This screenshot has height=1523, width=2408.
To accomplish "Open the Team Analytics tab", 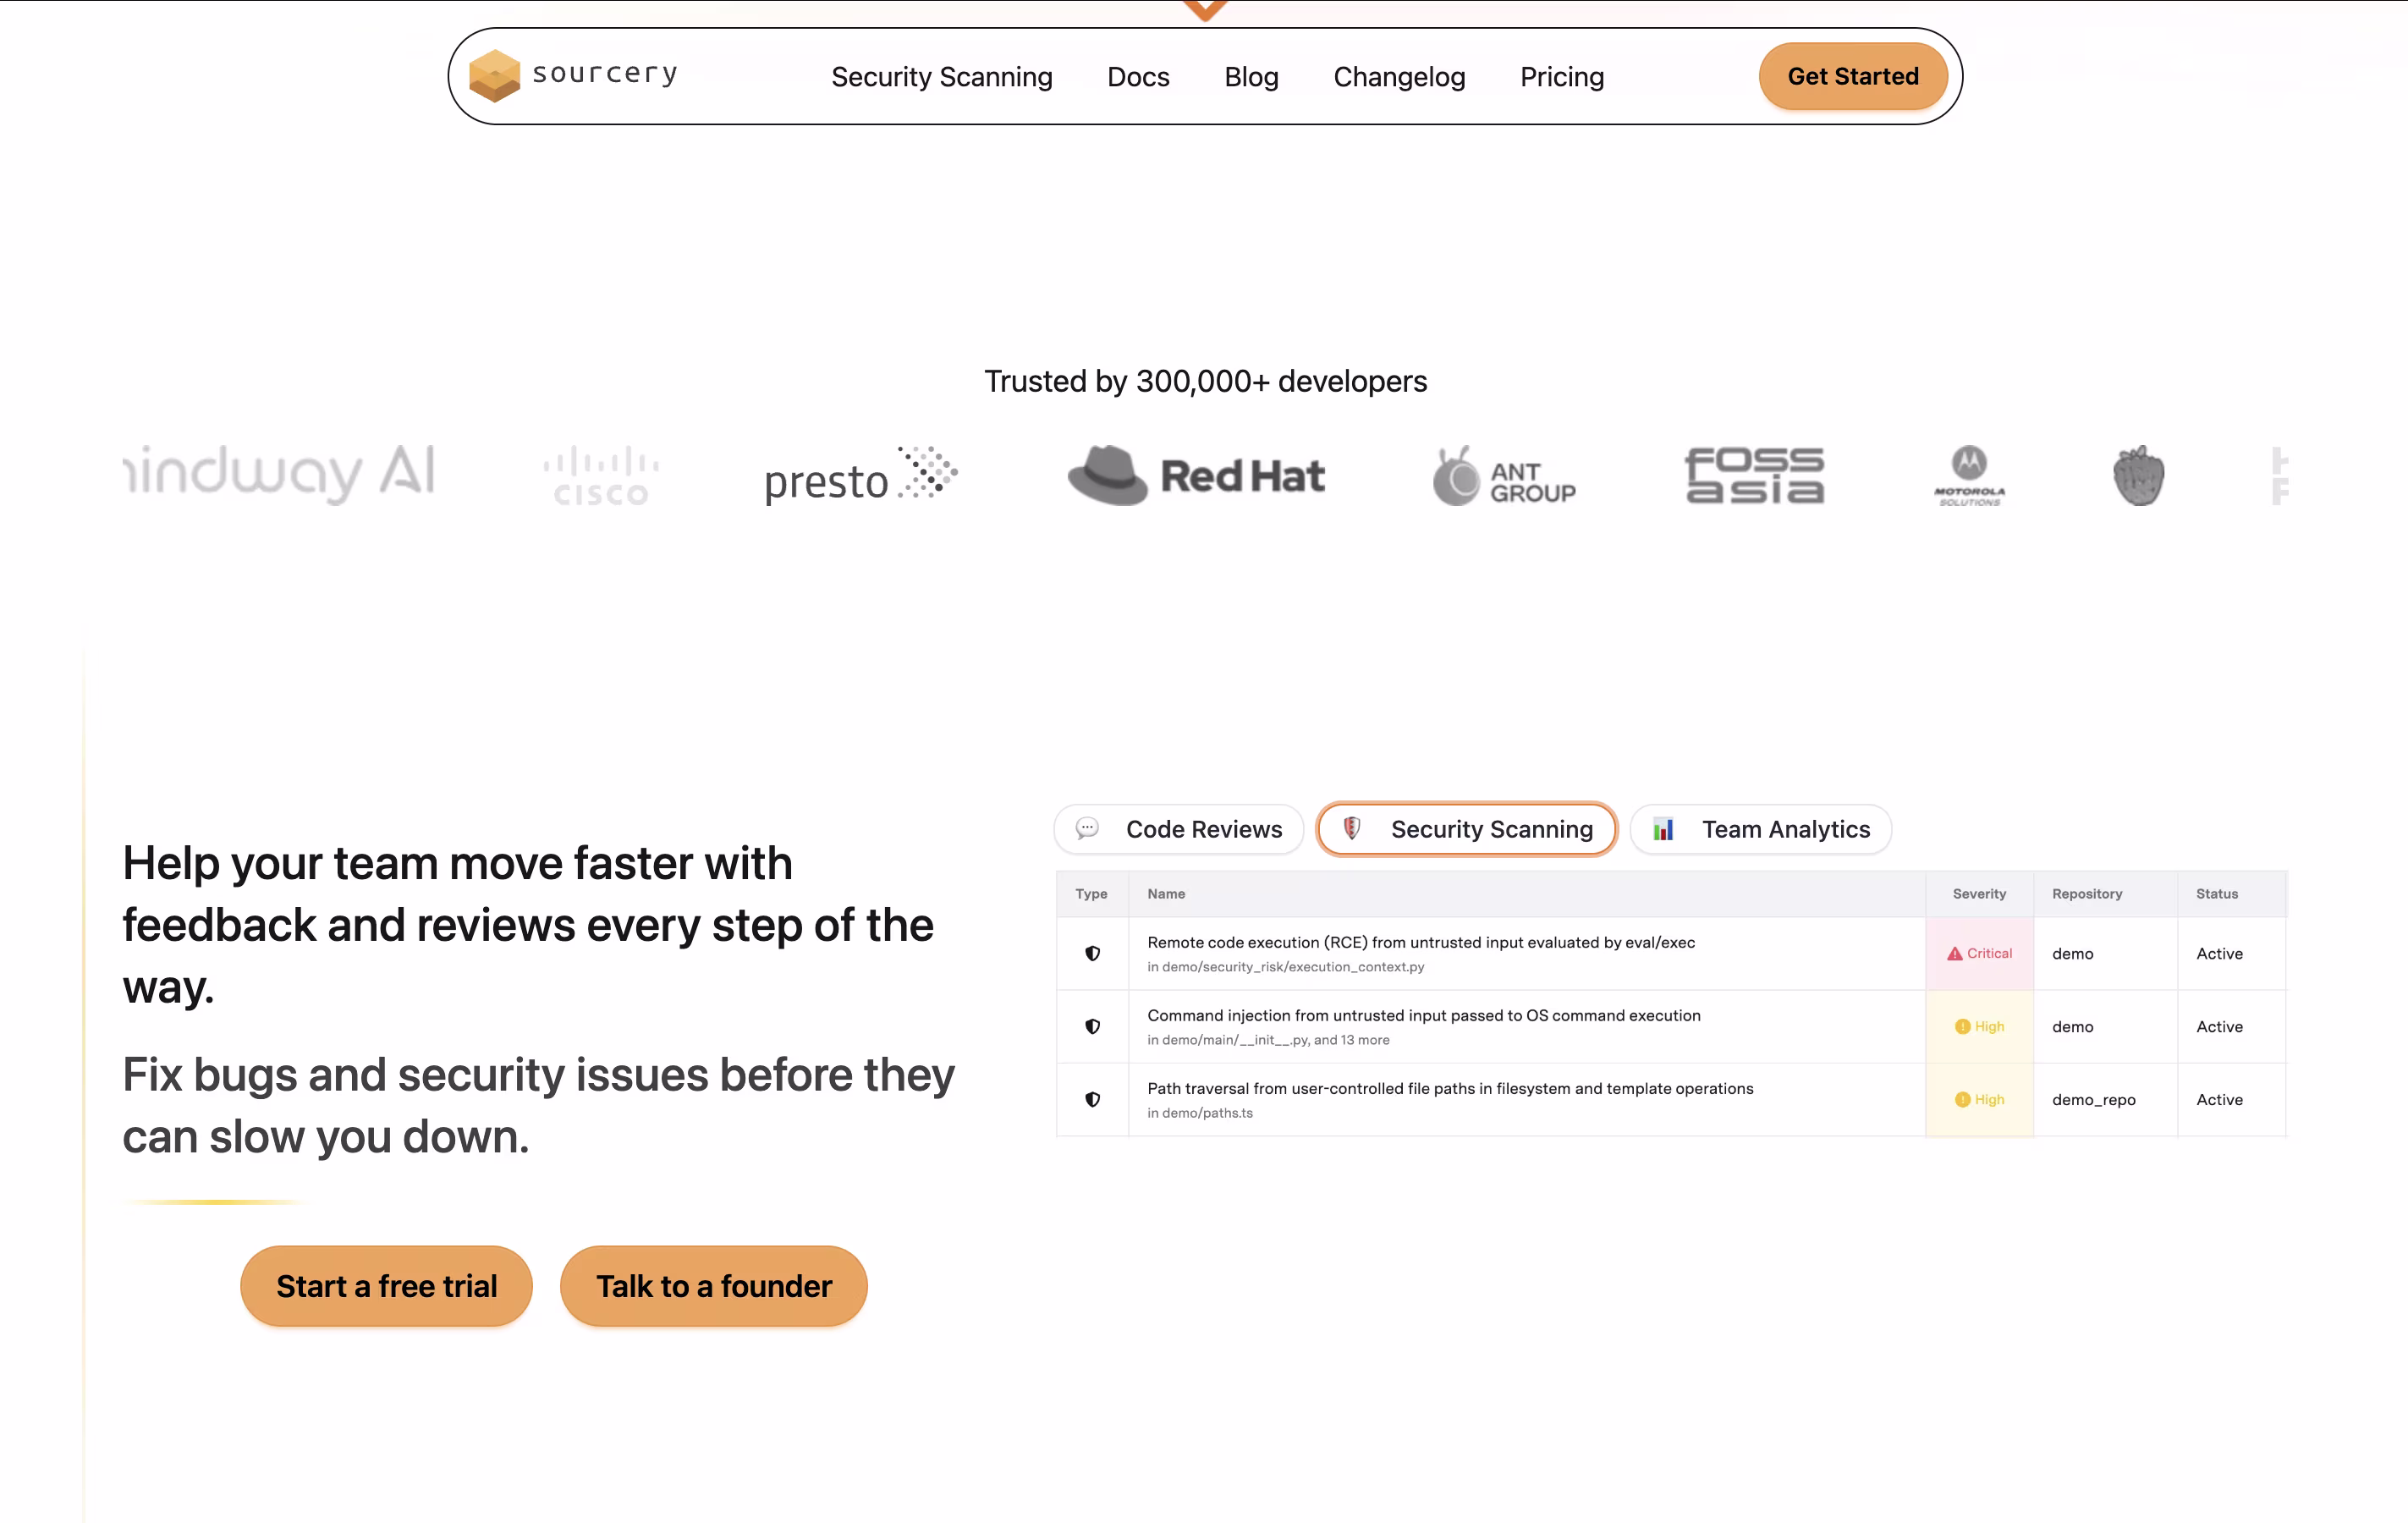I will click(1760, 829).
